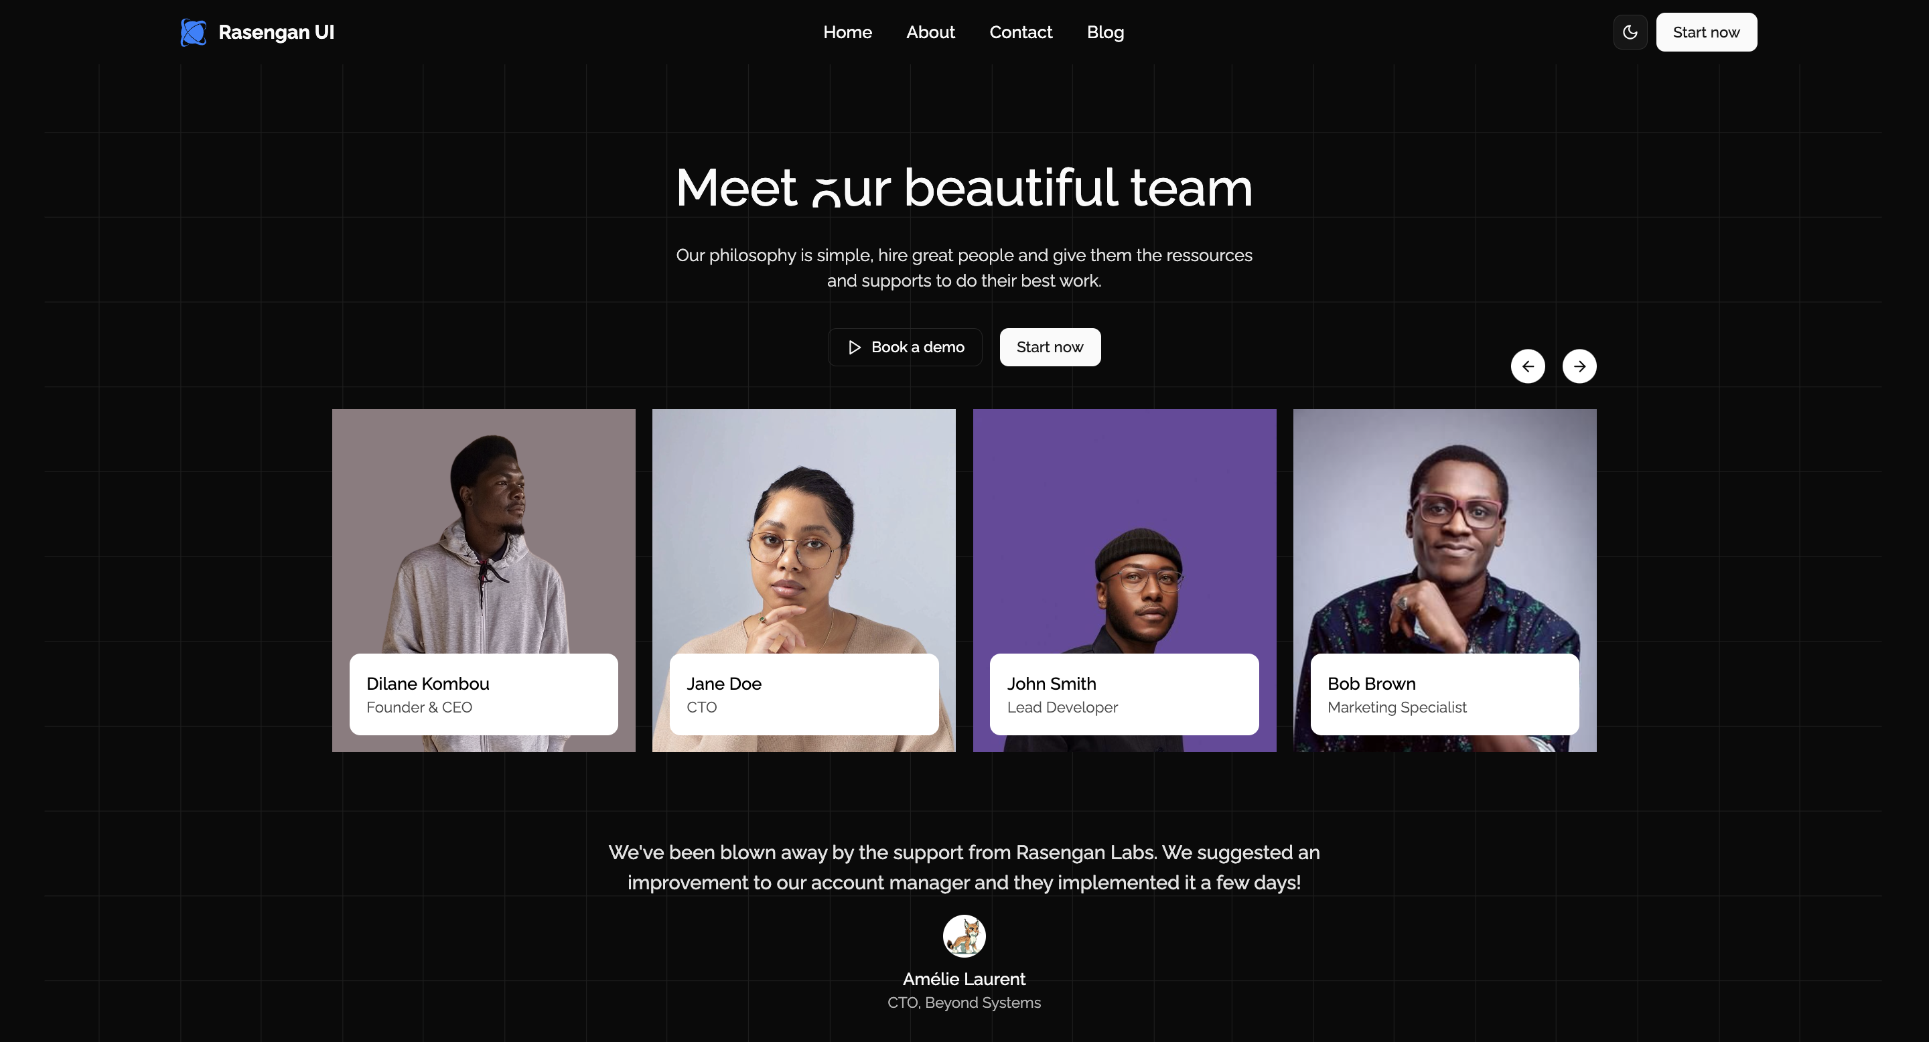Open the About page link

pos(930,32)
